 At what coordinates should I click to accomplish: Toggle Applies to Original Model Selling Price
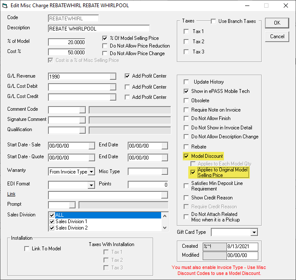click(x=193, y=172)
